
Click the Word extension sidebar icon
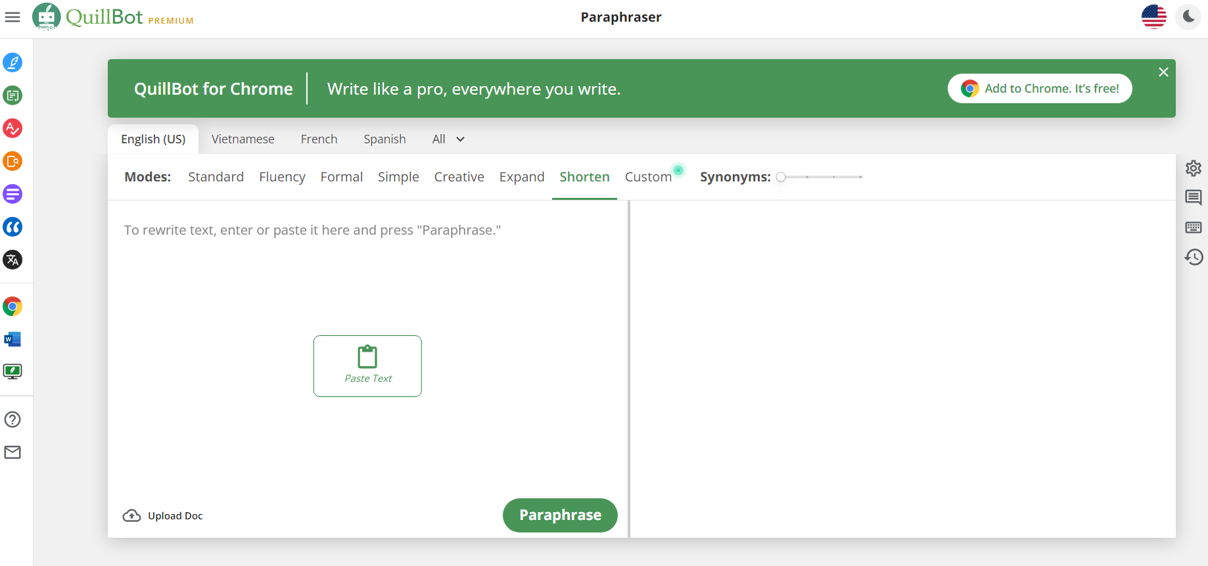tap(12, 339)
